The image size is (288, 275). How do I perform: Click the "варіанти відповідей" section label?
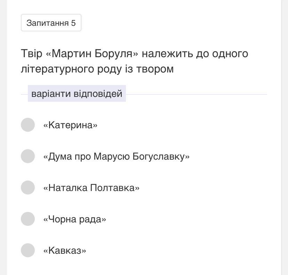coord(77,94)
